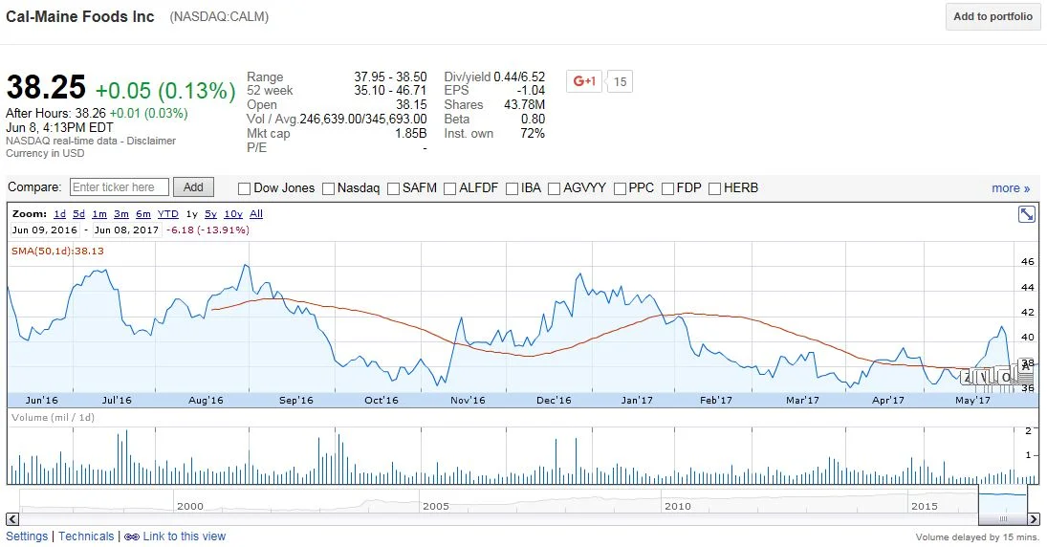
Task: Set chart zoom to 1d
Action: (59, 214)
